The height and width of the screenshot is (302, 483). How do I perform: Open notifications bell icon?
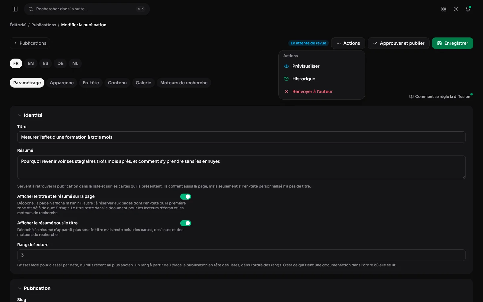point(468,9)
